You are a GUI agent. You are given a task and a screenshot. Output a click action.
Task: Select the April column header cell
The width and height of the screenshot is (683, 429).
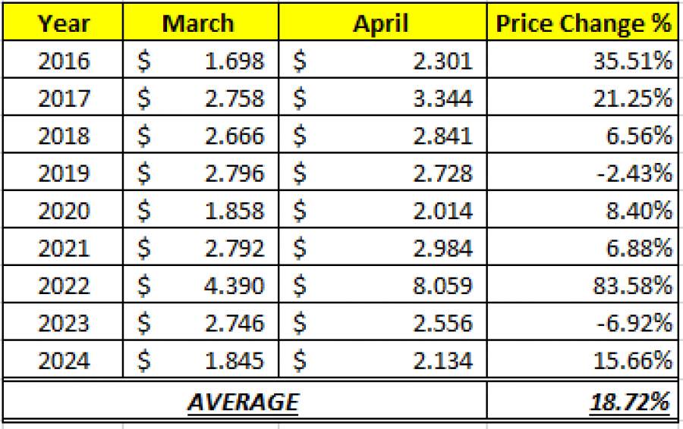[x=382, y=23]
